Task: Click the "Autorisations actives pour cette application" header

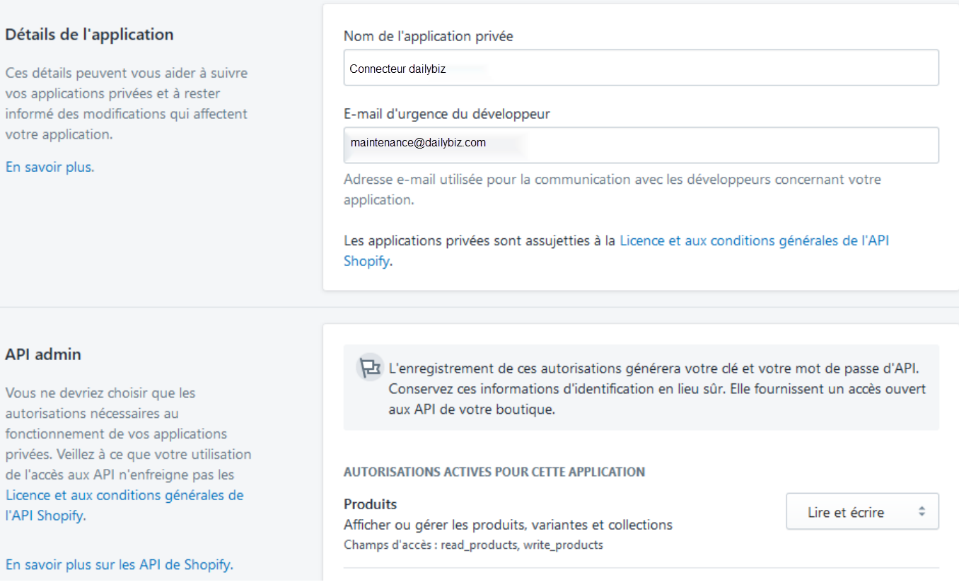Action: click(494, 472)
